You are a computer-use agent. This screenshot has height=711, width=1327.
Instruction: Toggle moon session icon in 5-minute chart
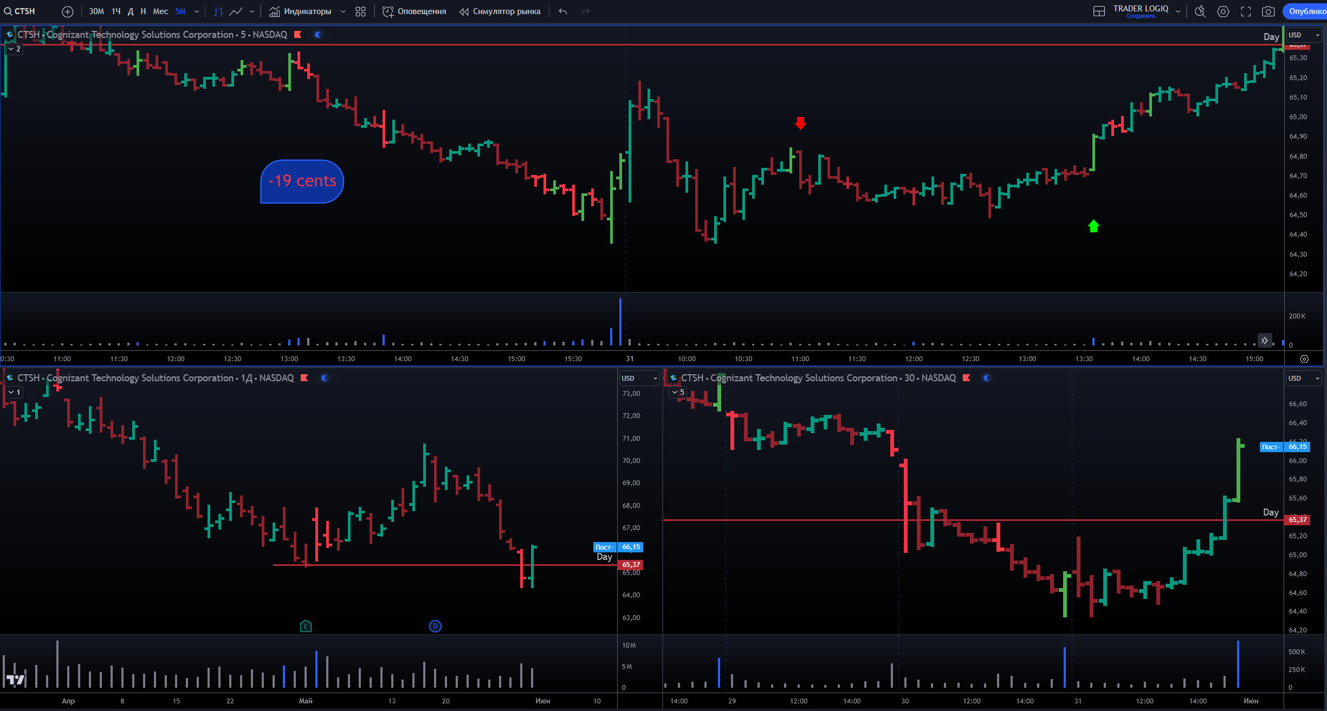318,35
